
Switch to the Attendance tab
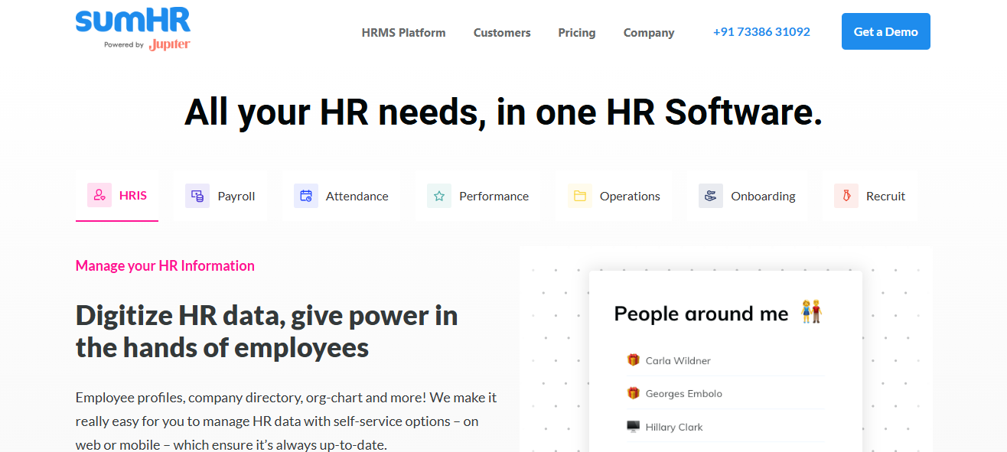[x=341, y=196]
